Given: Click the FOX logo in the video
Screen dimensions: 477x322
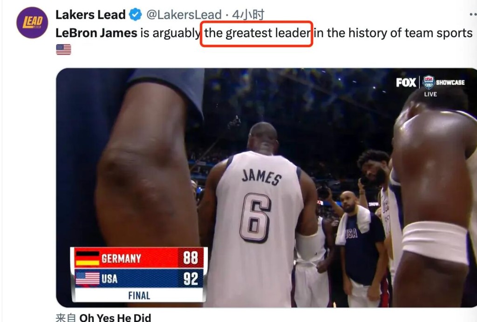Looking at the screenshot, I should [406, 82].
